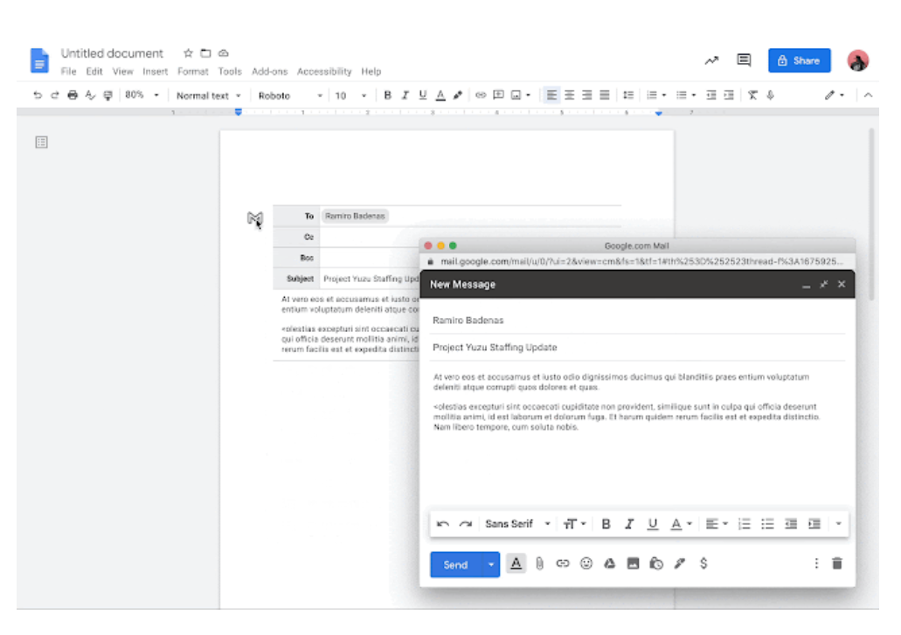Open comment history in Docs header
This screenshot has width=901, height=635.
(x=744, y=60)
